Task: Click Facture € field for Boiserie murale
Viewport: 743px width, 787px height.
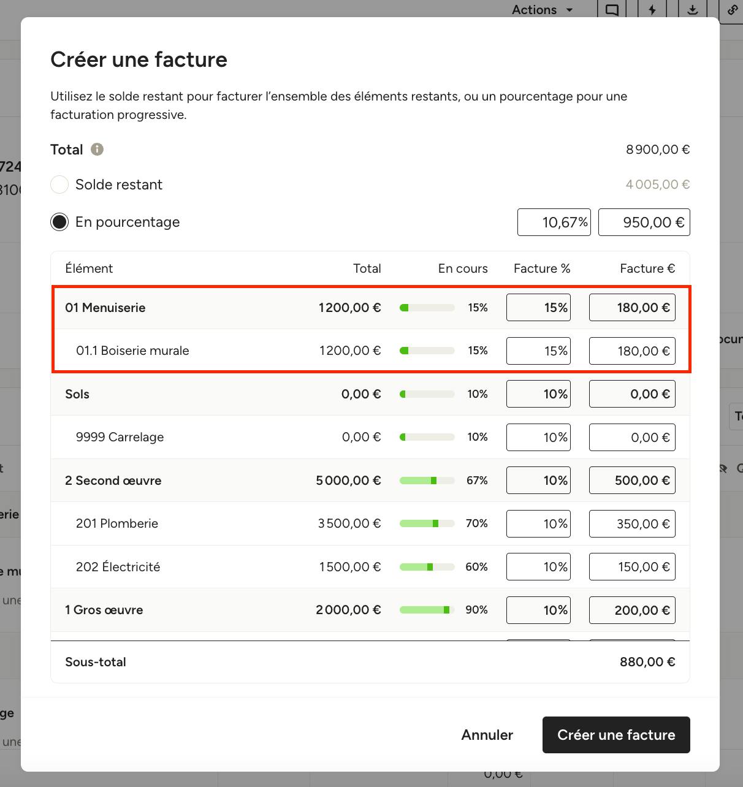Action: 632,351
